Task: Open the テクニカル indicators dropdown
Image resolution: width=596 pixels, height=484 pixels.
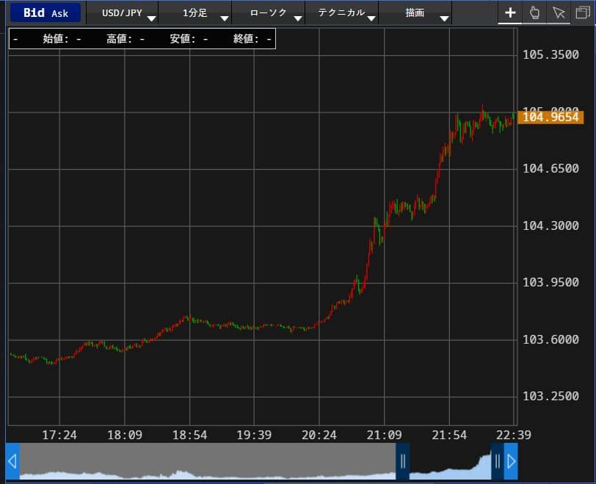Action: (x=342, y=13)
